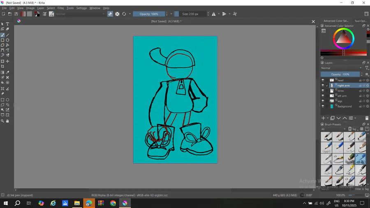Open the layer blending mode dropdown
The image size is (370, 208).
[x=341, y=68]
